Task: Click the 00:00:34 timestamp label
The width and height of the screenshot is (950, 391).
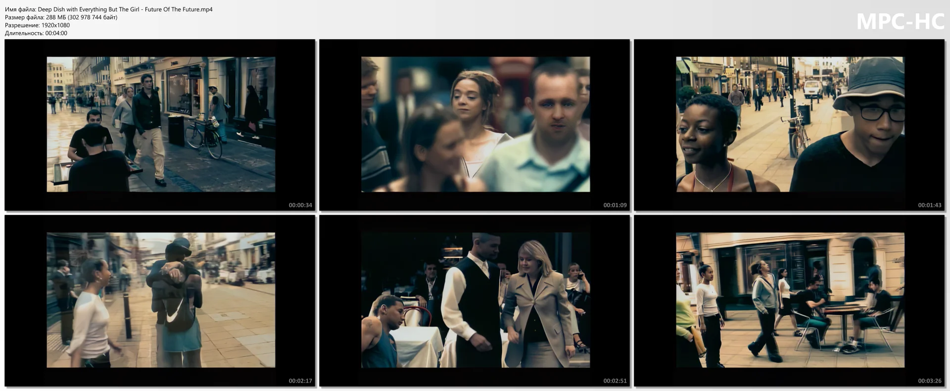Action: point(300,205)
